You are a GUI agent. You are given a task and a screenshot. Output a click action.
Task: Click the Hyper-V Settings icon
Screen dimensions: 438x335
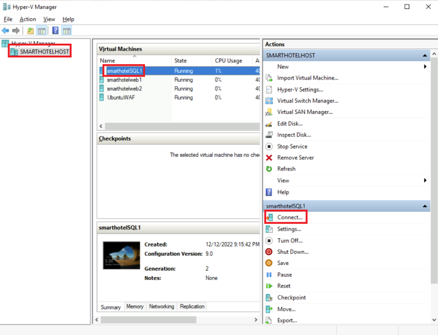269,90
